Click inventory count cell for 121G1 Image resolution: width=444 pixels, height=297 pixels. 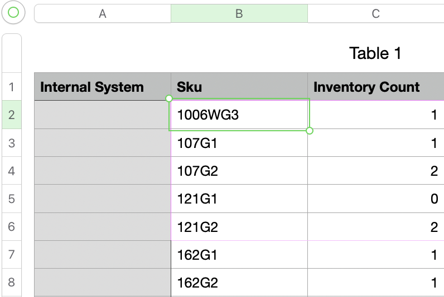pyautogui.click(x=375, y=199)
